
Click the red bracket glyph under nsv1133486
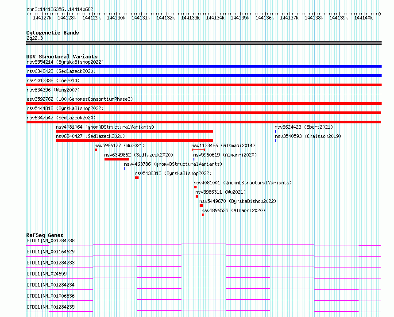(x=198, y=150)
